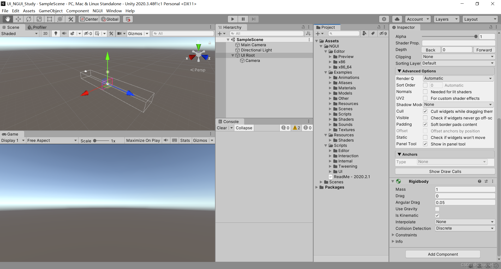Open Collision Detection dropdown
The width and height of the screenshot is (501, 269).
465,228
